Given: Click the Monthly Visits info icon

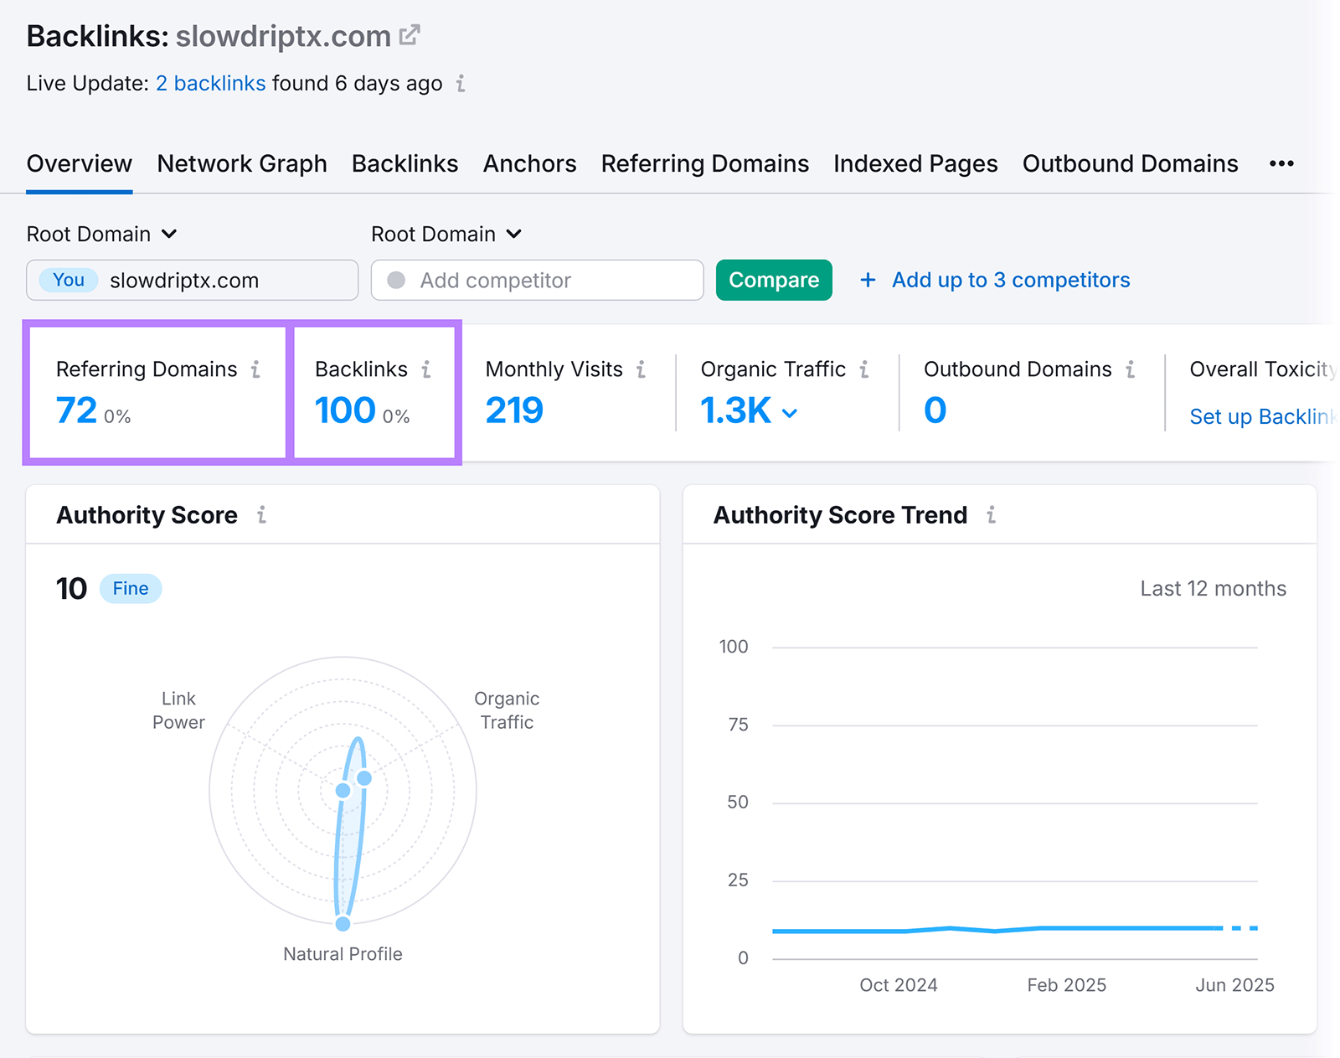Looking at the screenshot, I should (x=641, y=369).
